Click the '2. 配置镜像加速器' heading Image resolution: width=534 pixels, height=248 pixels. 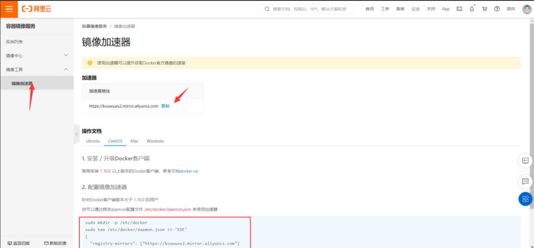point(104,187)
